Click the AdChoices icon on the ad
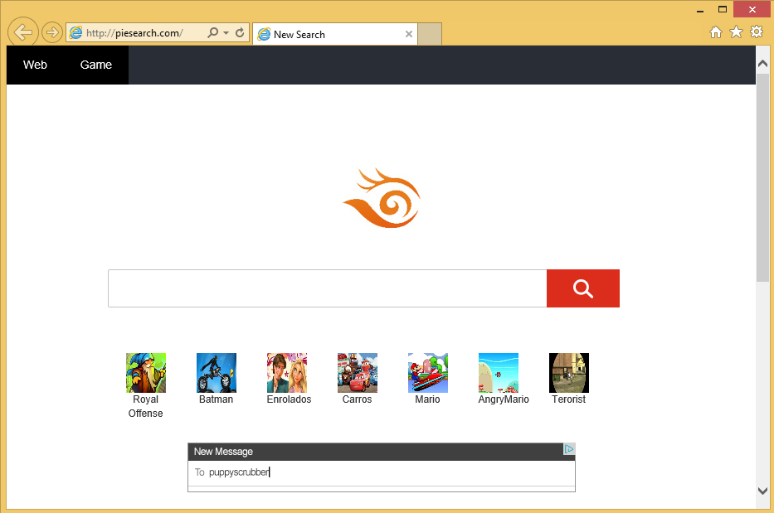The image size is (774, 513). [569, 449]
